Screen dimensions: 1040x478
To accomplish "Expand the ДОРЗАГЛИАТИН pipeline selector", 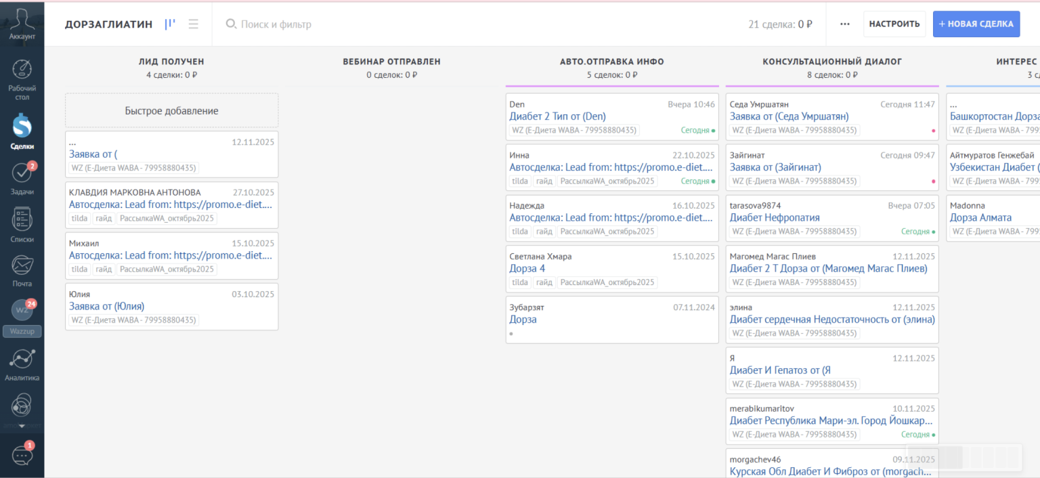I will pyautogui.click(x=108, y=24).
